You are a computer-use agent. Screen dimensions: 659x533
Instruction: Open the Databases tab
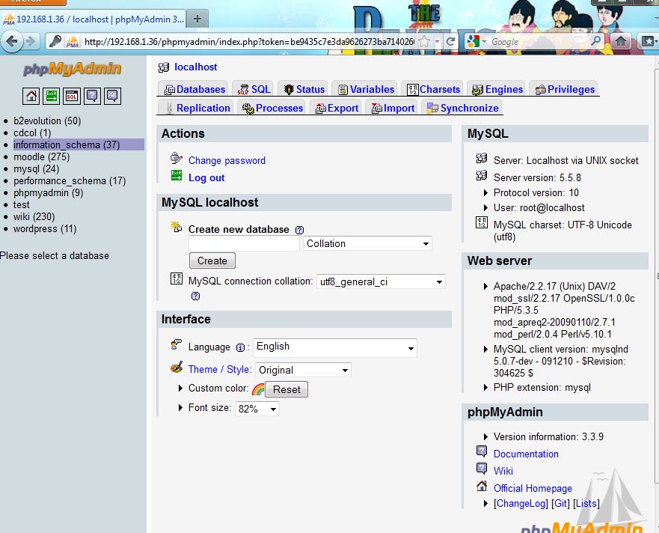pyautogui.click(x=194, y=89)
